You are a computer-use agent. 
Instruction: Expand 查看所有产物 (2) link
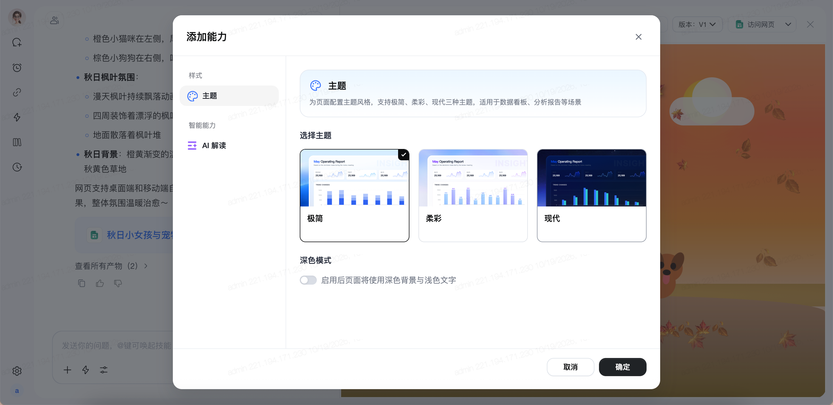(111, 266)
